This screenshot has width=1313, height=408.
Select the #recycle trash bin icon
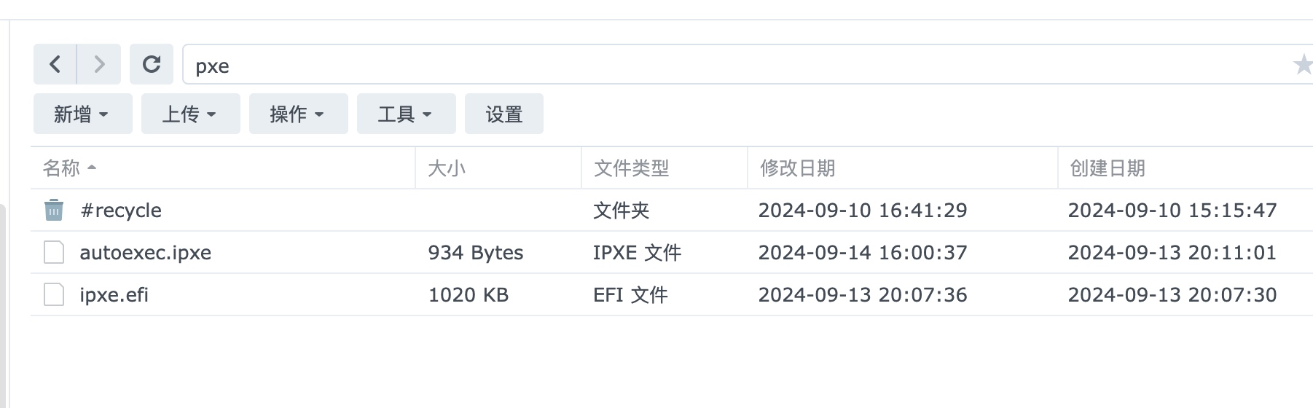pos(54,210)
